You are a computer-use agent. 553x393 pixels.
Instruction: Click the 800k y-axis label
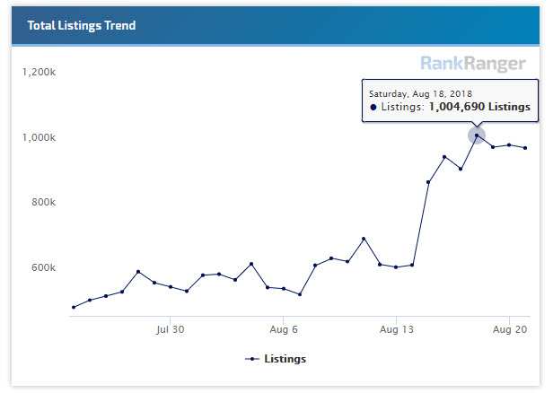coord(41,203)
